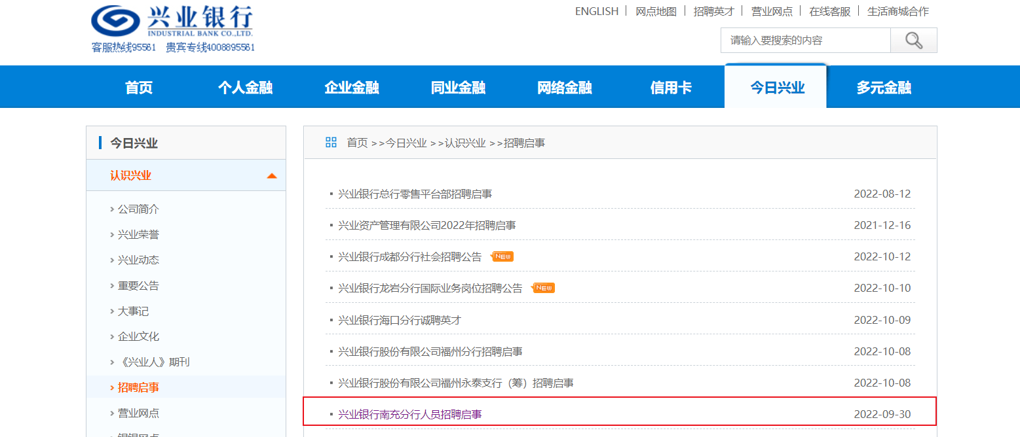Viewport: 1020px width, 437px height.
Task: Open the 企业金融 navigation menu
Action: (352, 88)
